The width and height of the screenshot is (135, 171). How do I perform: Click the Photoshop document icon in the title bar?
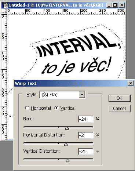point(5,5)
